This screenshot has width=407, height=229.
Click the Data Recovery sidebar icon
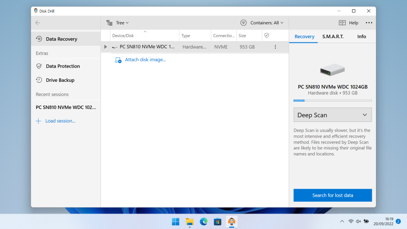tap(39, 39)
